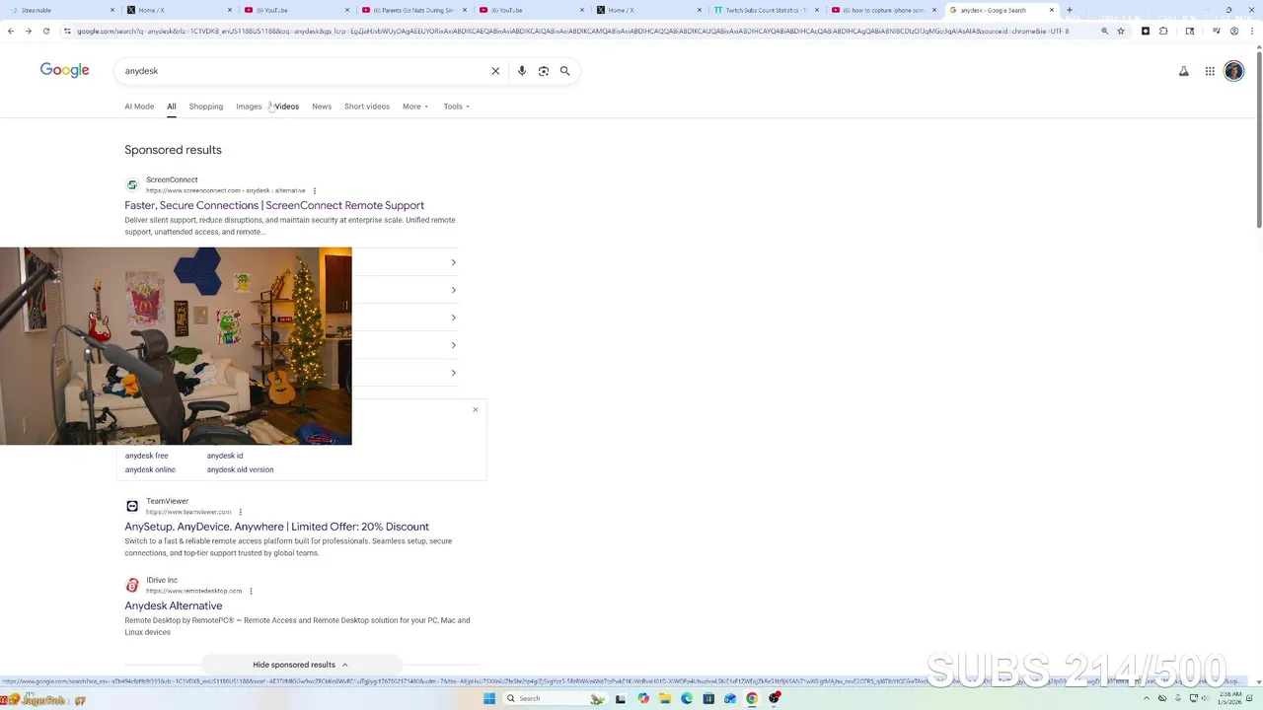The width and height of the screenshot is (1263, 710).
Task: Open the Tools dropdown
Action: click(x=456, y=106)
